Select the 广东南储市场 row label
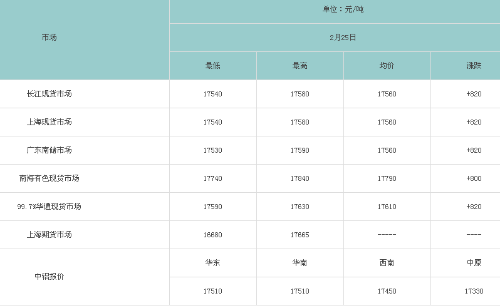This screenshot has width=500, height=308. coord(49,150)
